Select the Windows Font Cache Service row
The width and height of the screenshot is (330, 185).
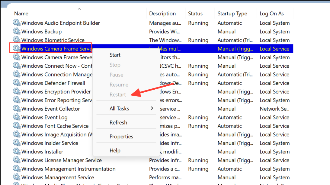[55, 126]
